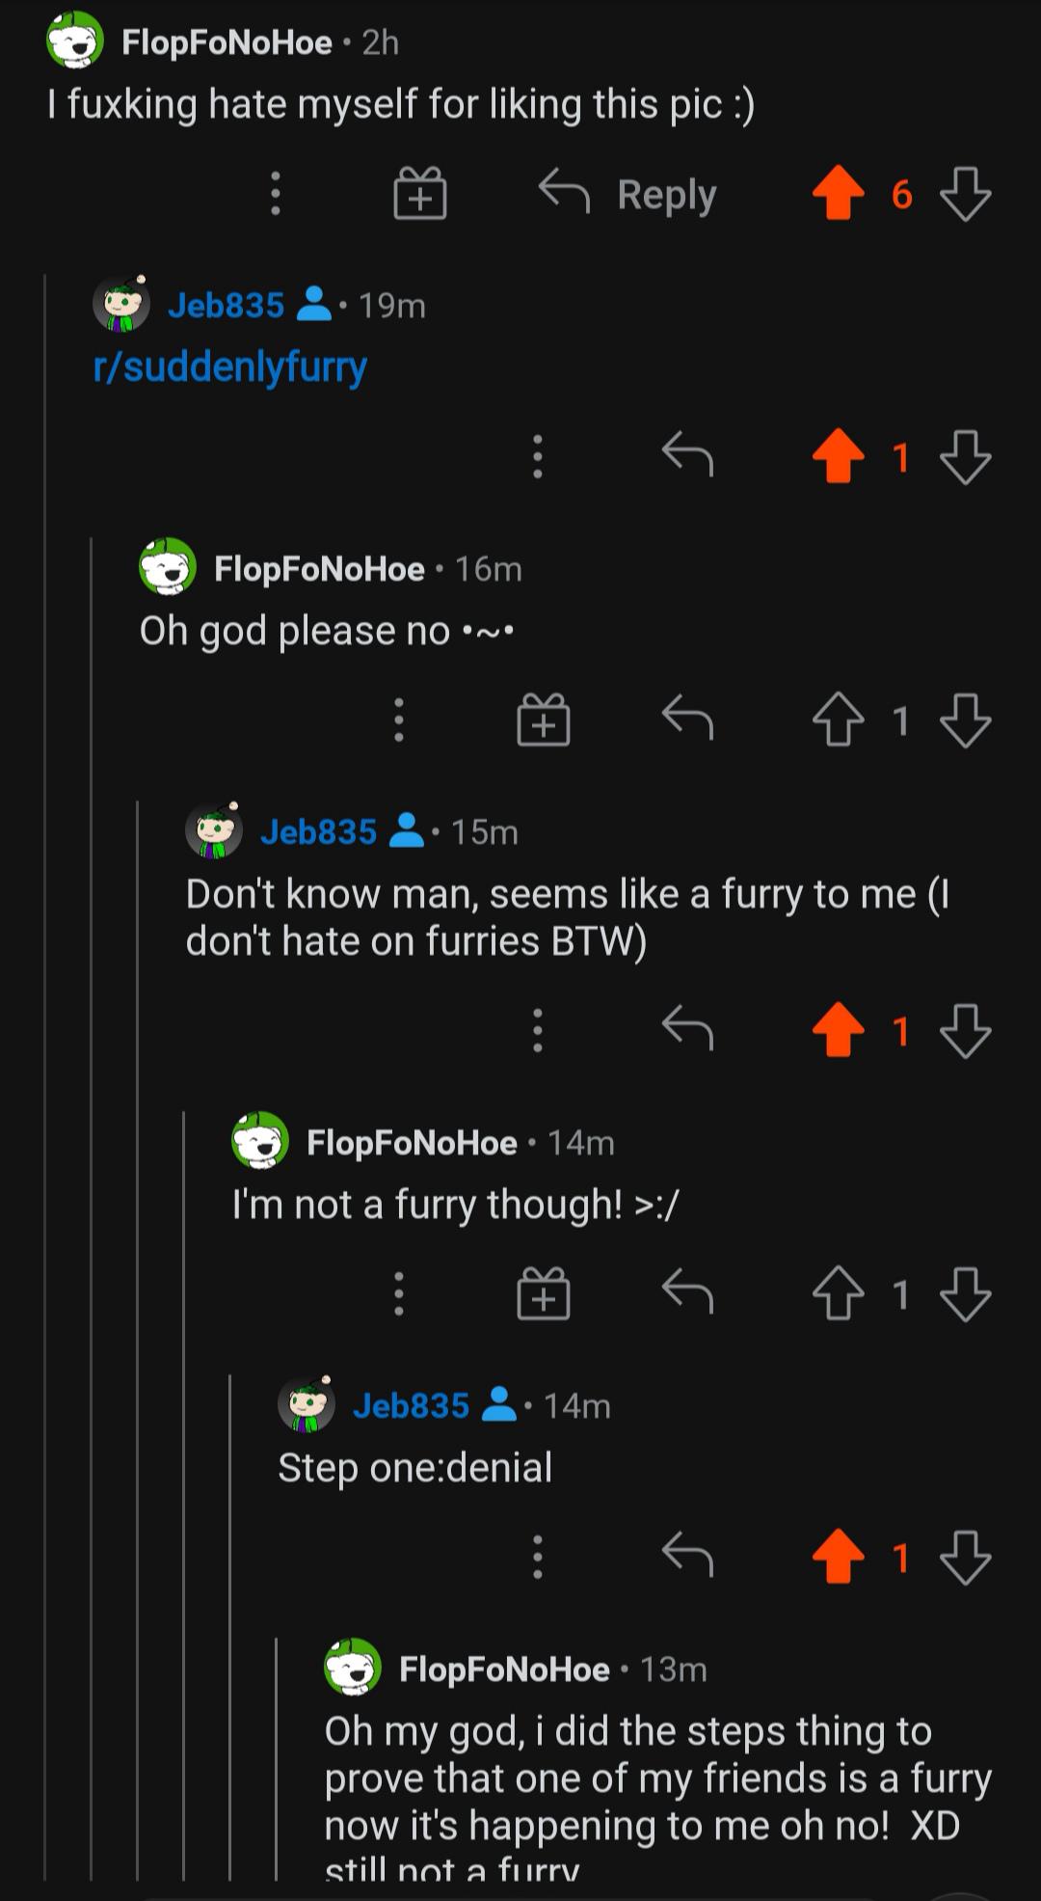The width and height of the screenshot is (1041, 1901).
Task: Reply to 'Don't know man' comment
Action: click(x=687, y=1029)
